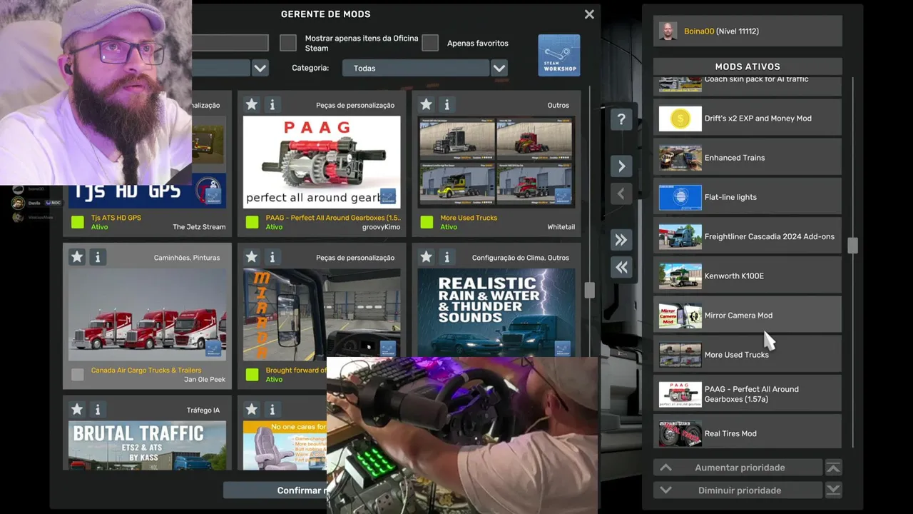Select Enhanced Trains in active mods

(x=748, y=158)
